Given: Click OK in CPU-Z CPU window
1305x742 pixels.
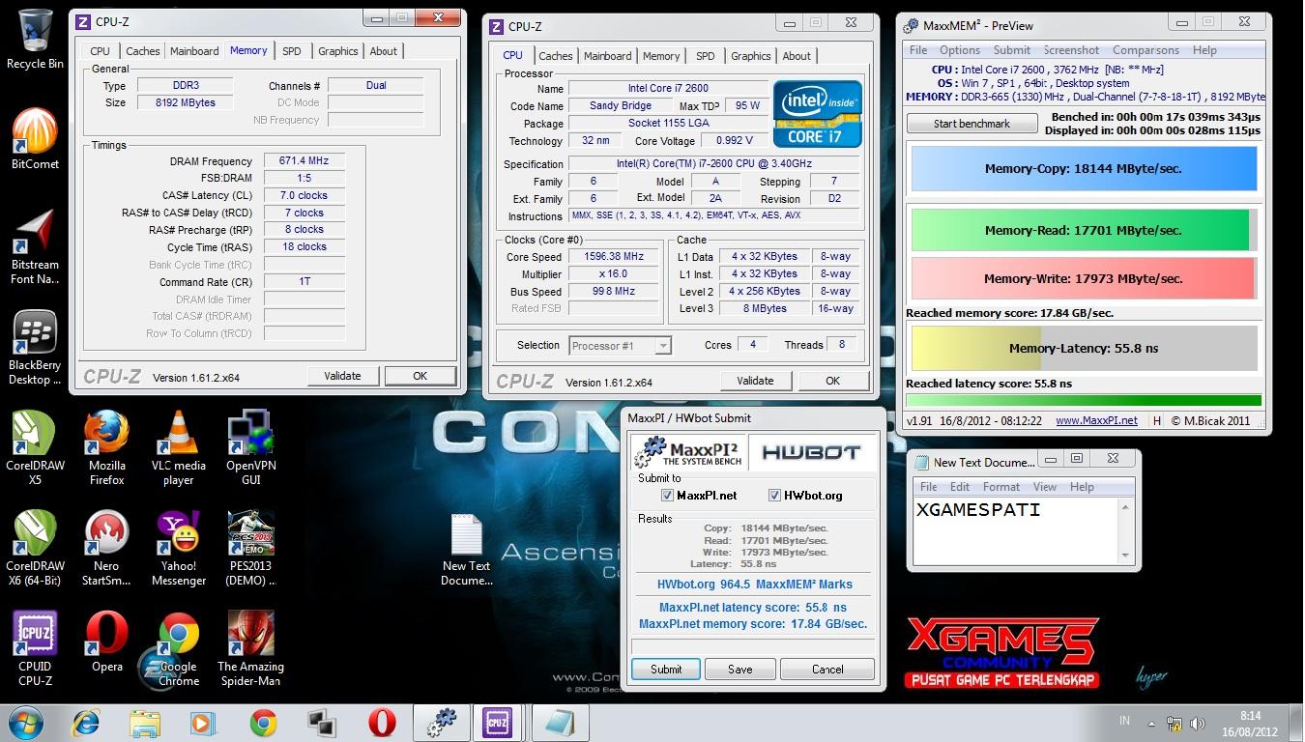Looking at the screenshot, I should (832, 381).
